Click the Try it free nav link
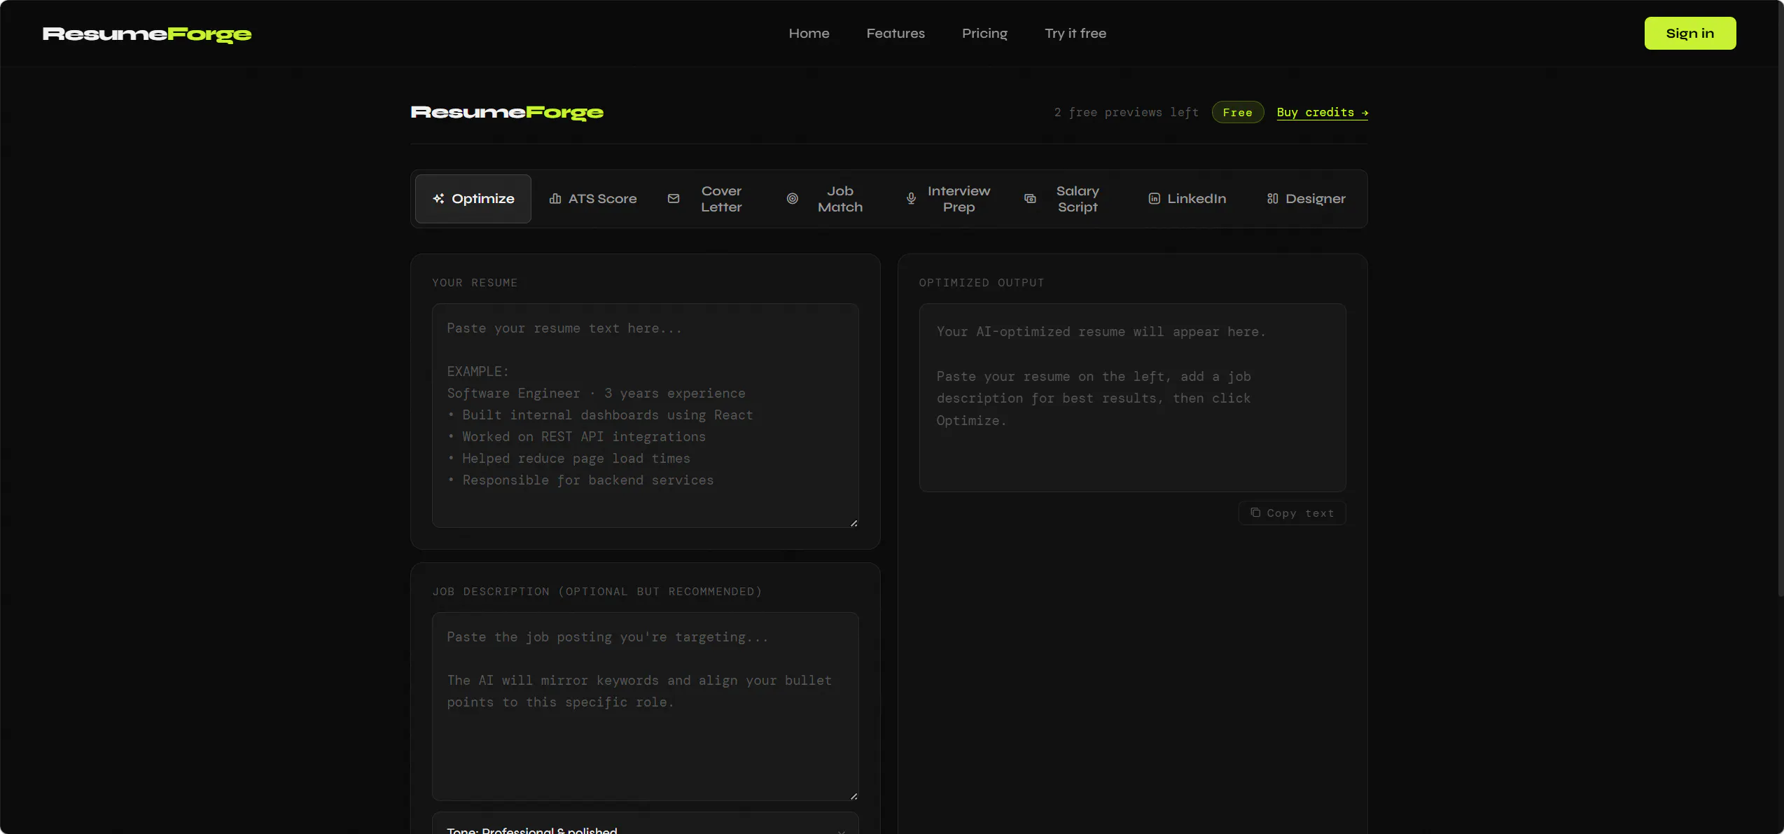This screenshot has width=1784, height=834. pos(1075,34)
